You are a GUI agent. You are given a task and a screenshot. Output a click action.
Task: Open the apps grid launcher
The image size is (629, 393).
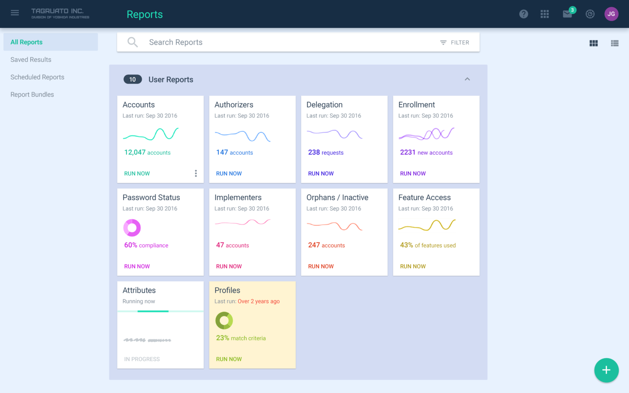[x=544, y=14]
